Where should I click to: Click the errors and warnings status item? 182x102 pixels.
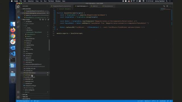[x=37, y=101]
